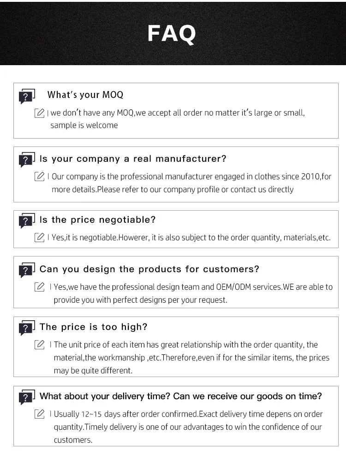
Task: Select the delivery time question heading
Action: pos(180,396)
